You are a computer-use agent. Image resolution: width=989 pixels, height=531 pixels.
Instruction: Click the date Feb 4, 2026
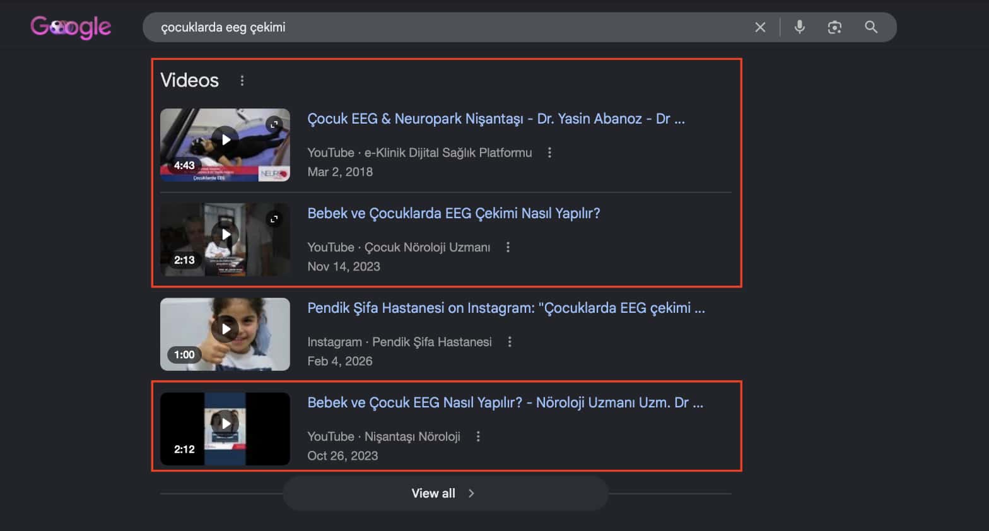click(340, 361)
